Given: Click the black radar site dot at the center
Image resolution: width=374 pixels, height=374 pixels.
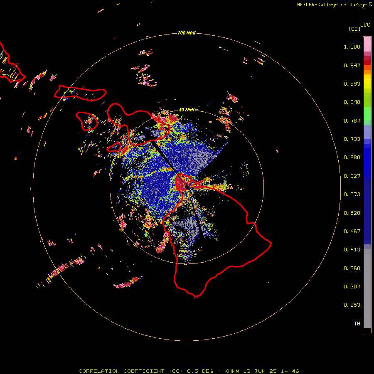Looking at the screenshot, I should click(187, 187).
